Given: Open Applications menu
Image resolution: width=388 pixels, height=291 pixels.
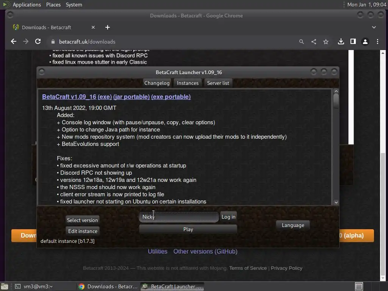Looking at the screenshot, I should point(27,5).
